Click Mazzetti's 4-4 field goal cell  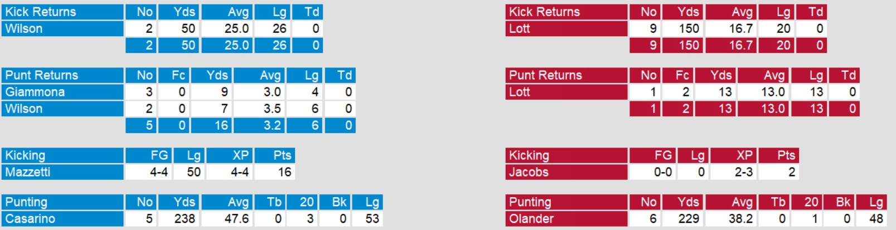point(149,172)
